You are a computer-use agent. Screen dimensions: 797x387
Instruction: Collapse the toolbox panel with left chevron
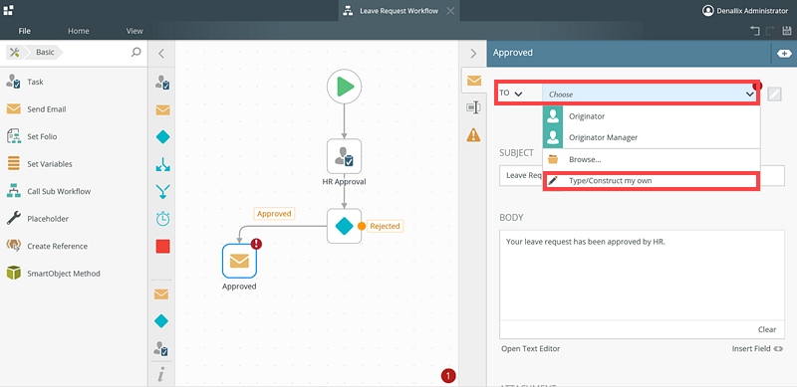tap(161, 54)
